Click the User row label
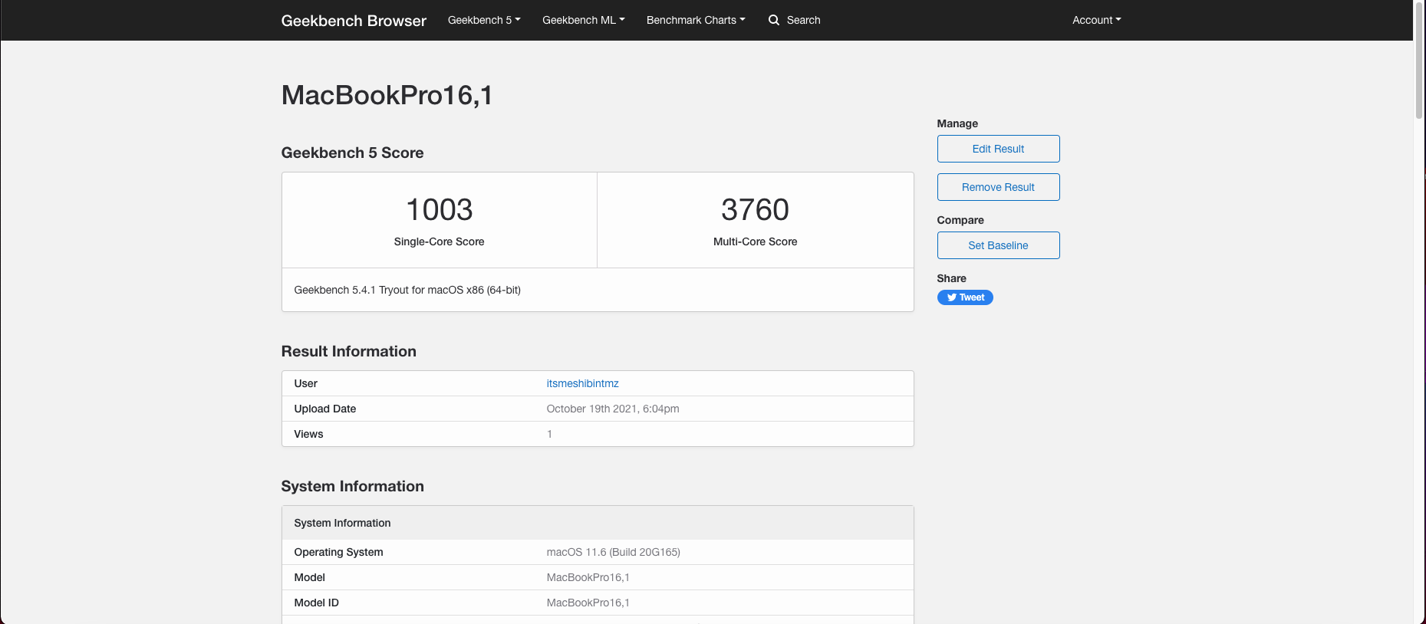This screenshot has height=624, width=1426. [x=306, y=383]
